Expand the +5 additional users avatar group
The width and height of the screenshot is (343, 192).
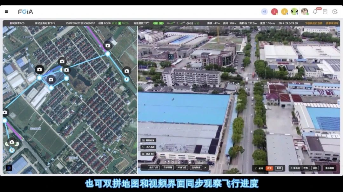264,12
